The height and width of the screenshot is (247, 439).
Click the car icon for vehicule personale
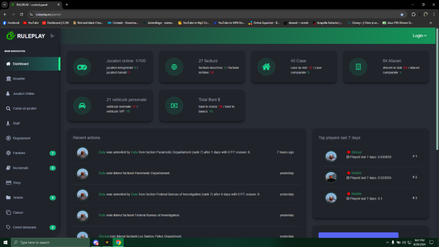tap(82, 106)
